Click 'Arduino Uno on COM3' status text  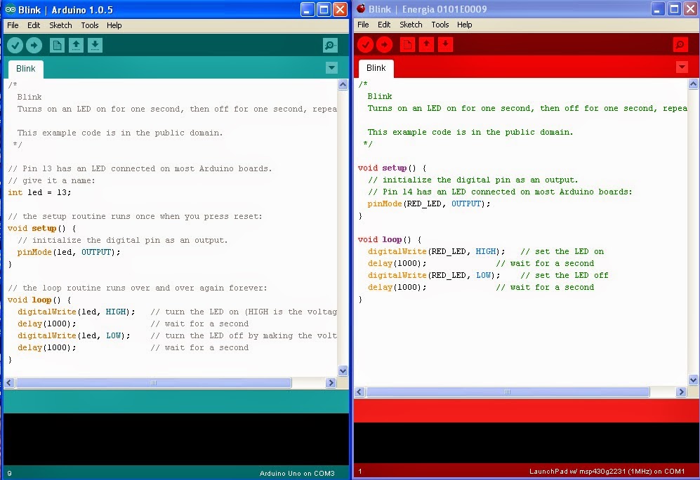click(x=297, y=473)
